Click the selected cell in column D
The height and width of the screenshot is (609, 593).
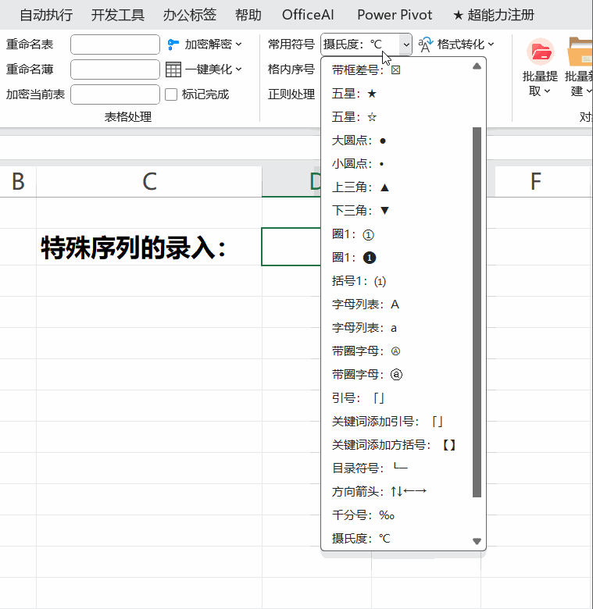pyautogui.click(x=291, y=247)
